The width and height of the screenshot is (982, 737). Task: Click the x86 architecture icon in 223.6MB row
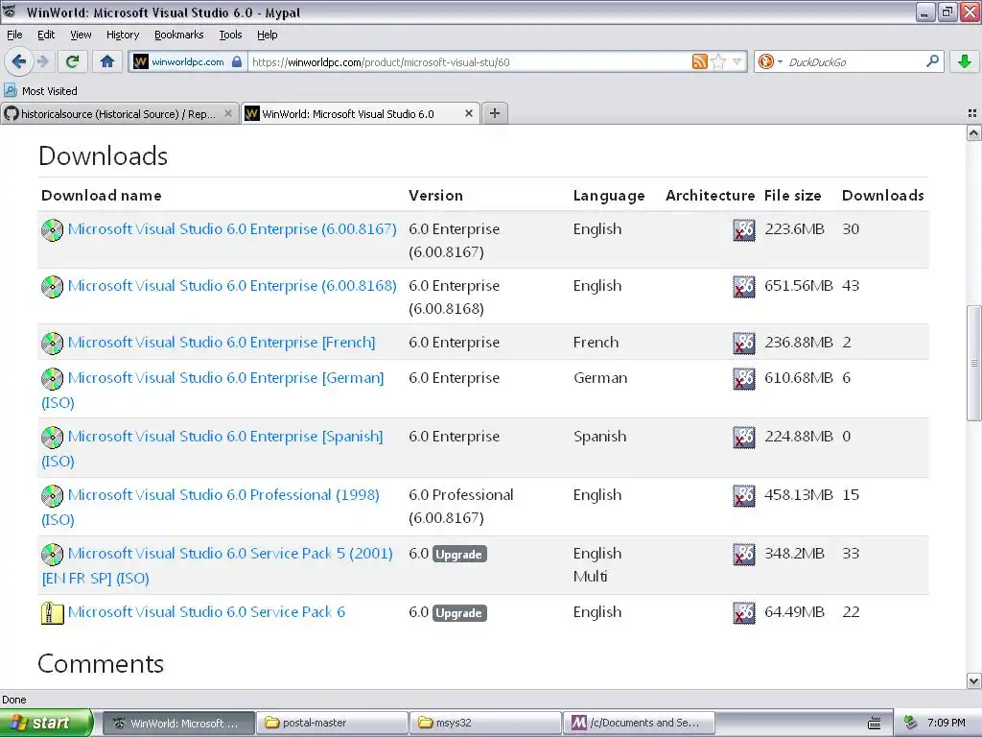[744, 230]
